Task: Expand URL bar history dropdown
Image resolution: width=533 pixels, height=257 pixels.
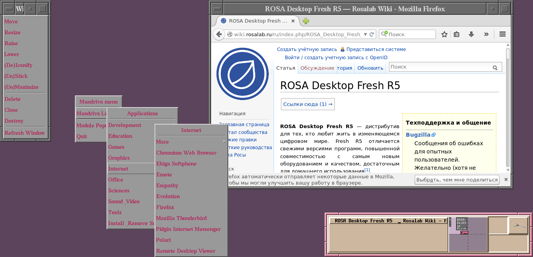Action: 365,34
